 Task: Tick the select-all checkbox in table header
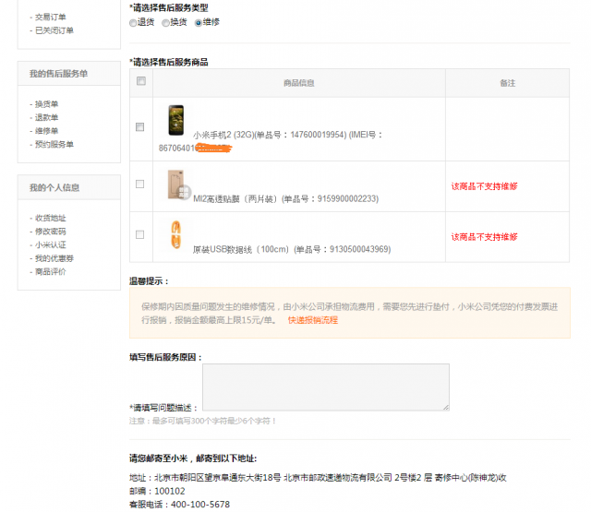[x=141, y=81]
